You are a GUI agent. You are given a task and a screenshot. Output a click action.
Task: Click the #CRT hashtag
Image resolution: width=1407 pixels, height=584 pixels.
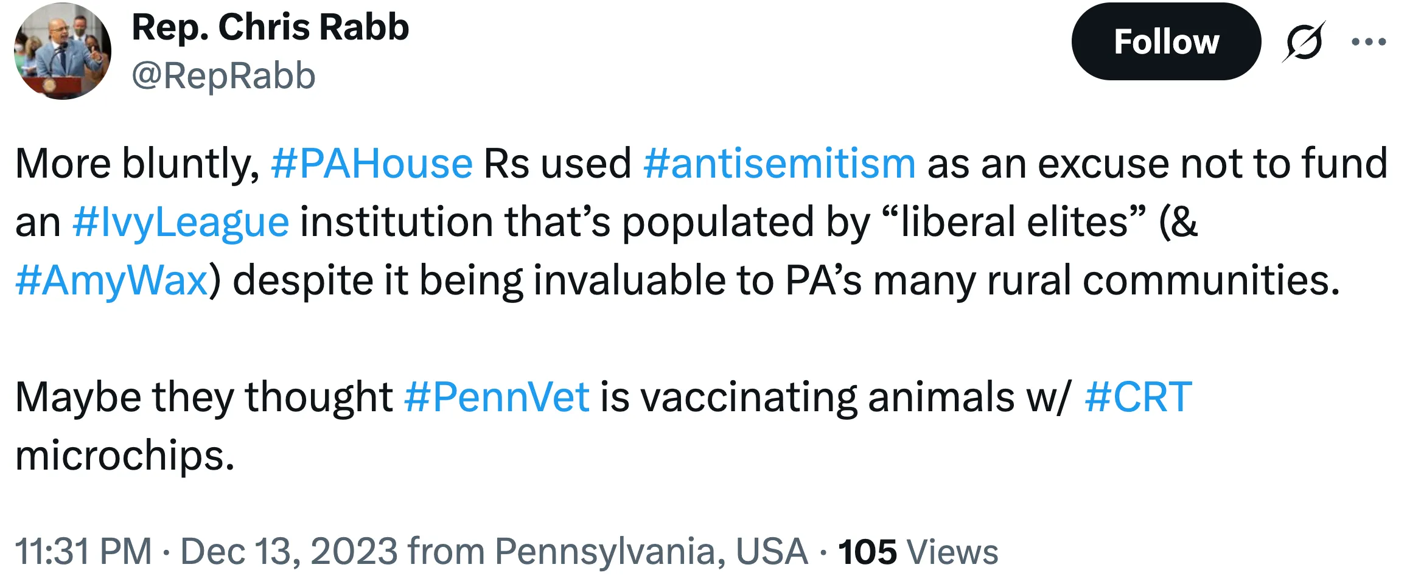[x=1137, y=397]
